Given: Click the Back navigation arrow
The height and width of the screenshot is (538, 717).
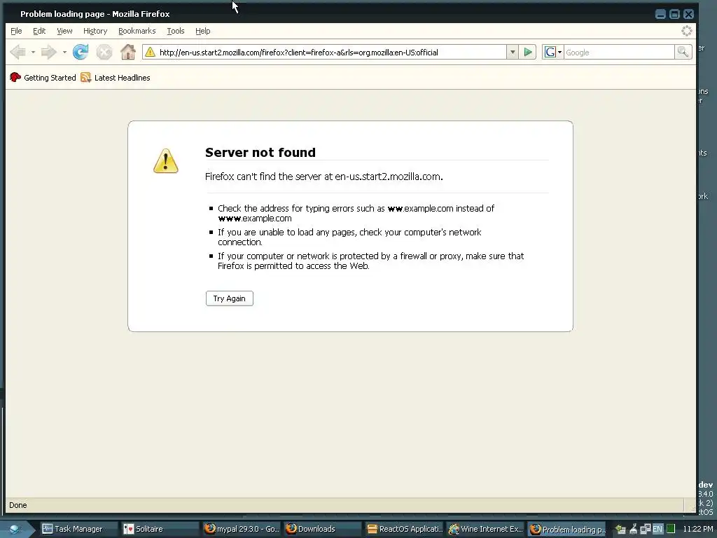Looking at the screenshot, I should pyautogui.click(x=18, y=52).
